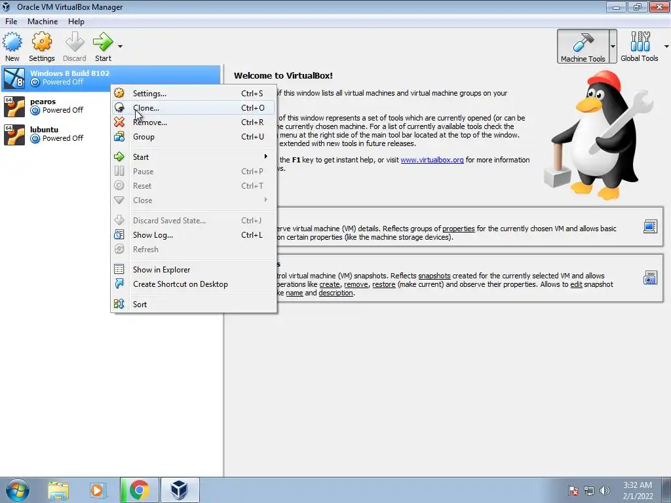
Task: Click the volume speaker tray icon
Action: point(605,491)
